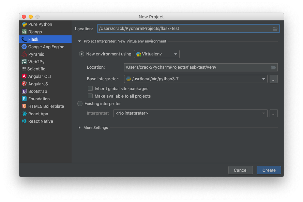Browse for venv location using folder icon
The height and width of the screenshot is (202, 303).
[x=273, y=67]
